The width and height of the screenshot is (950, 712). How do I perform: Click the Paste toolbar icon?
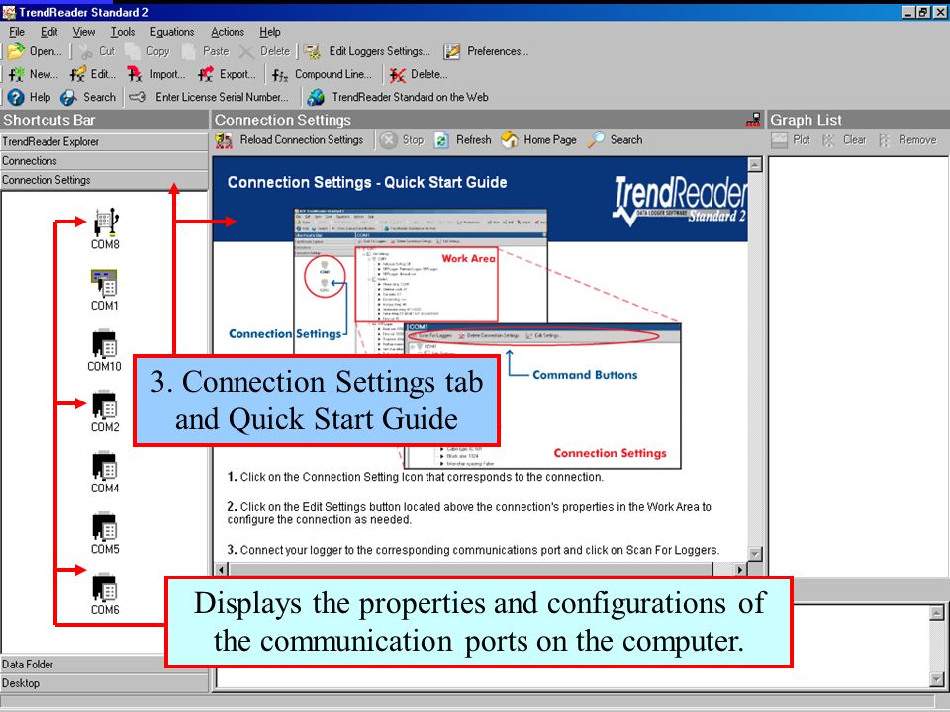pos(206,52)
